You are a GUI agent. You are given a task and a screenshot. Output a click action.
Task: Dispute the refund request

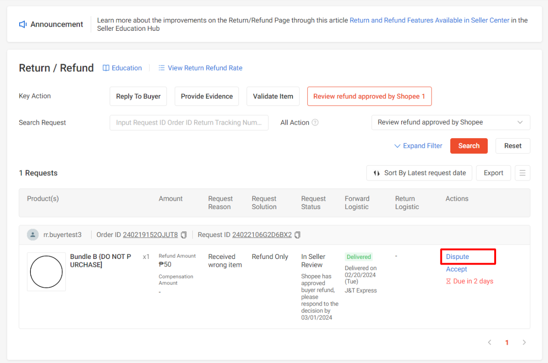click(457, 257)
